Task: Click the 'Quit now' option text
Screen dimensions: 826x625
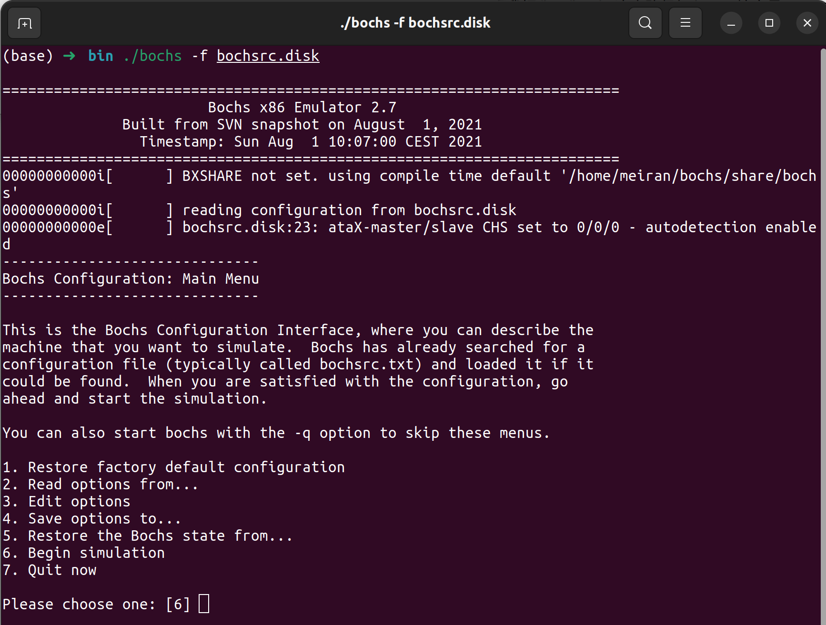Action: coord(62,570)
